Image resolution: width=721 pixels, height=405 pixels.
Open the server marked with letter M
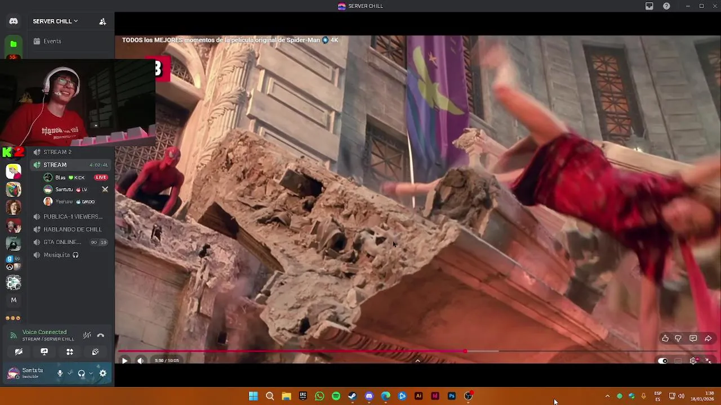(x=14, y=300)
